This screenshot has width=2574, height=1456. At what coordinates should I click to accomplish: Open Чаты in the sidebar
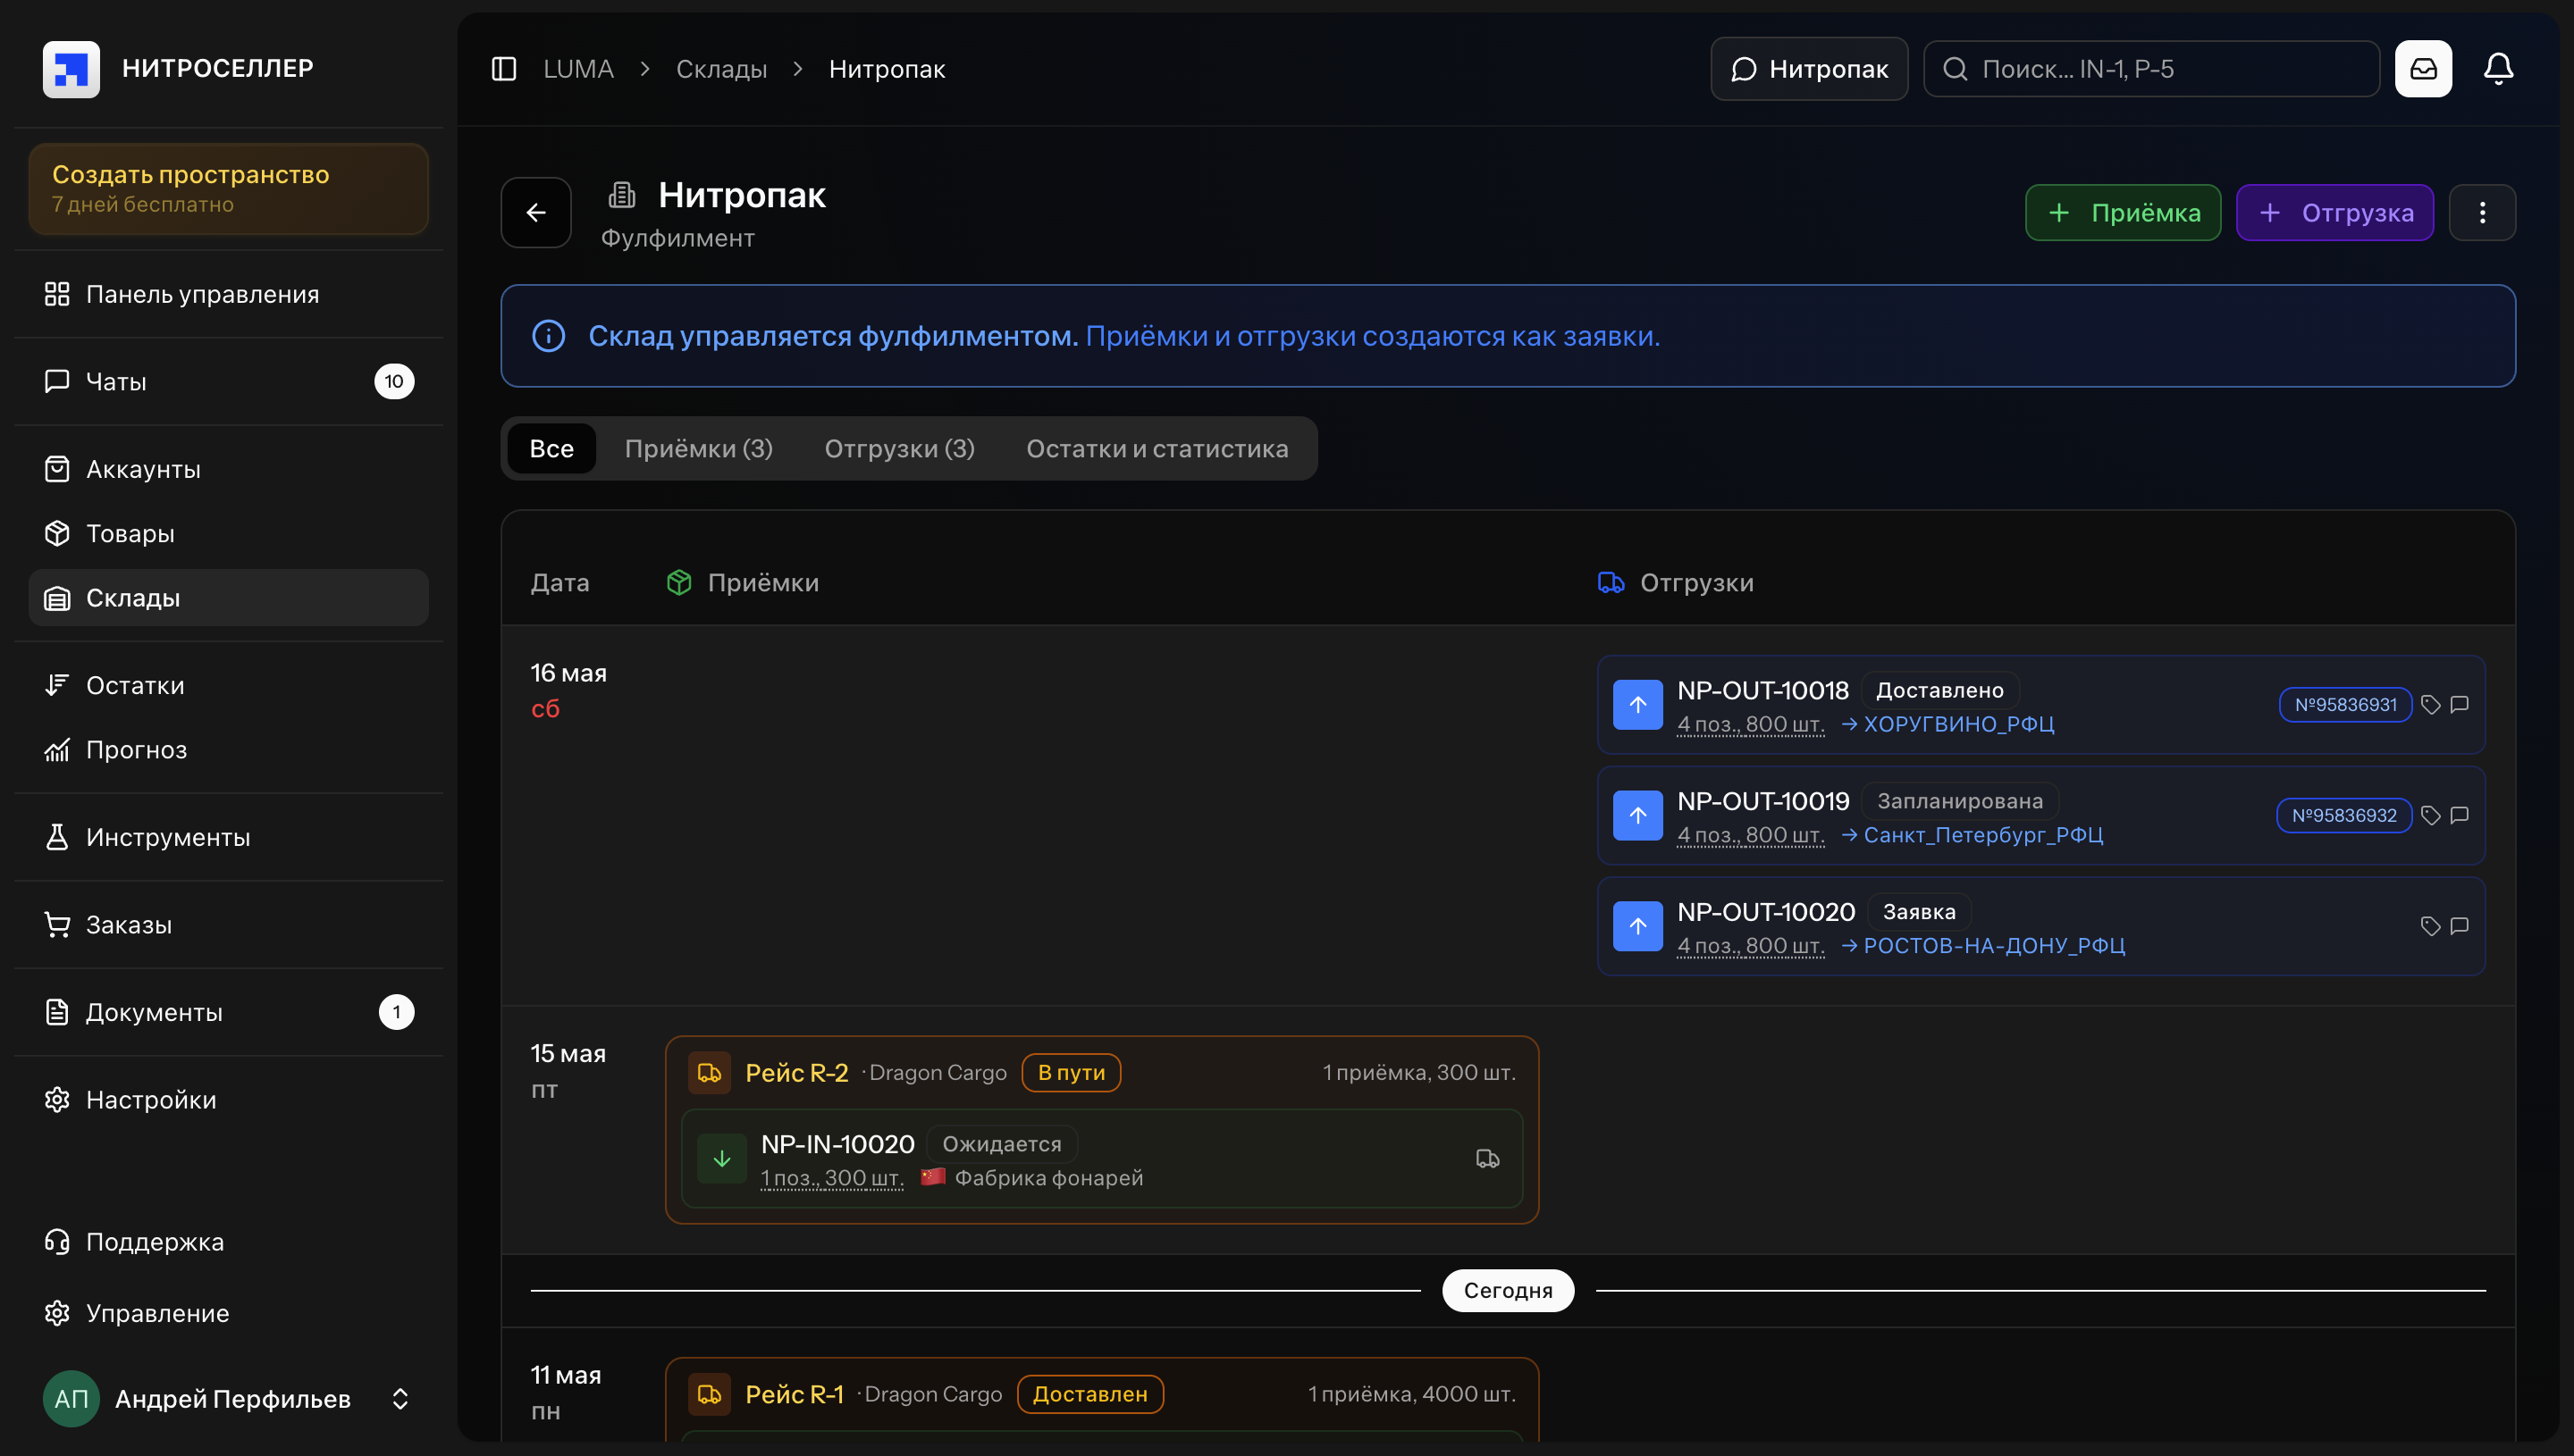[229, 381]
